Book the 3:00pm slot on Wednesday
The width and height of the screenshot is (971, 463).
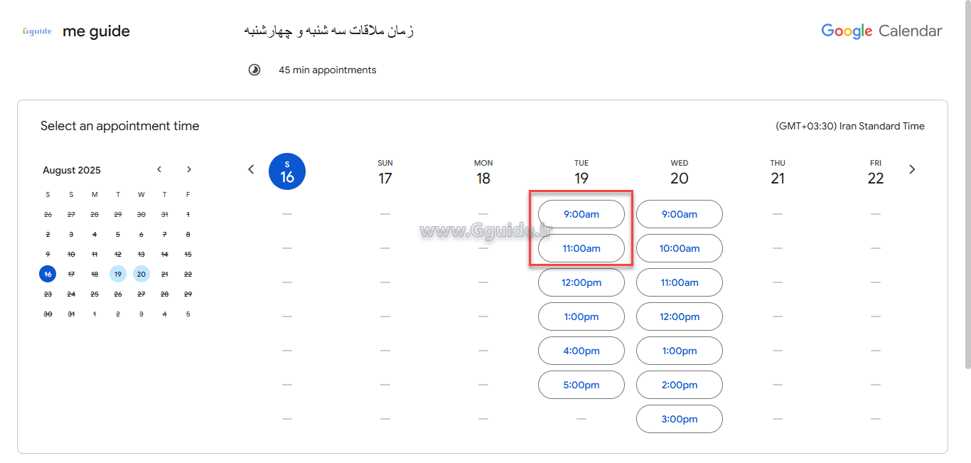click(x=679, y=419)
